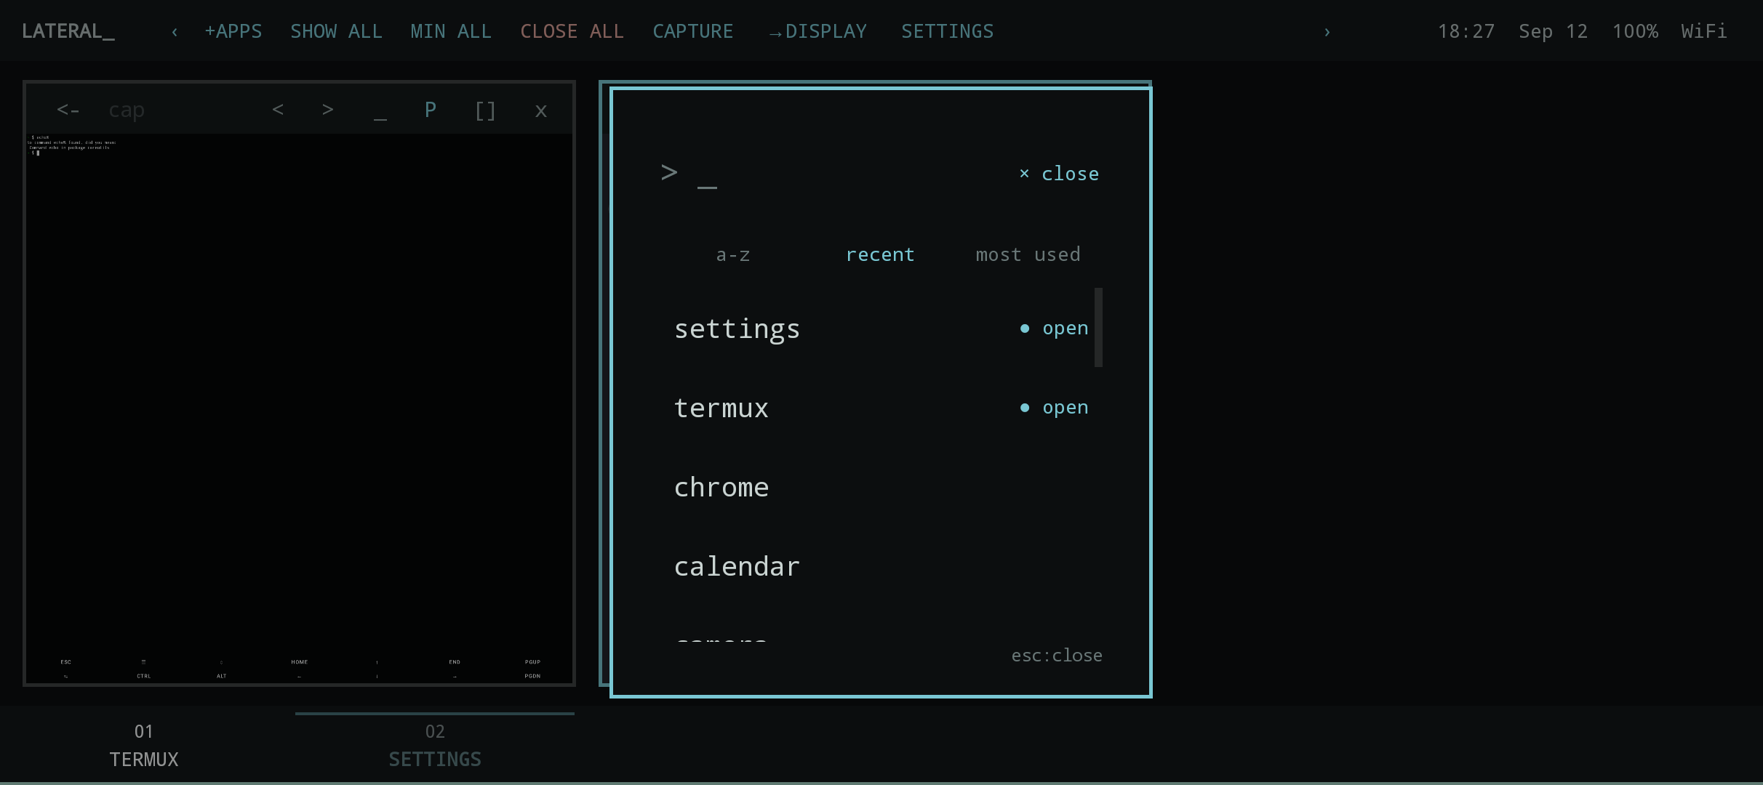Click the <- back arrow in Termux window

click(68, 110)
